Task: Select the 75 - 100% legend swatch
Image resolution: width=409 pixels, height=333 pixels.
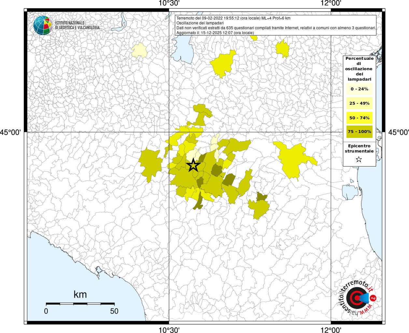Action: click(360, 132)
